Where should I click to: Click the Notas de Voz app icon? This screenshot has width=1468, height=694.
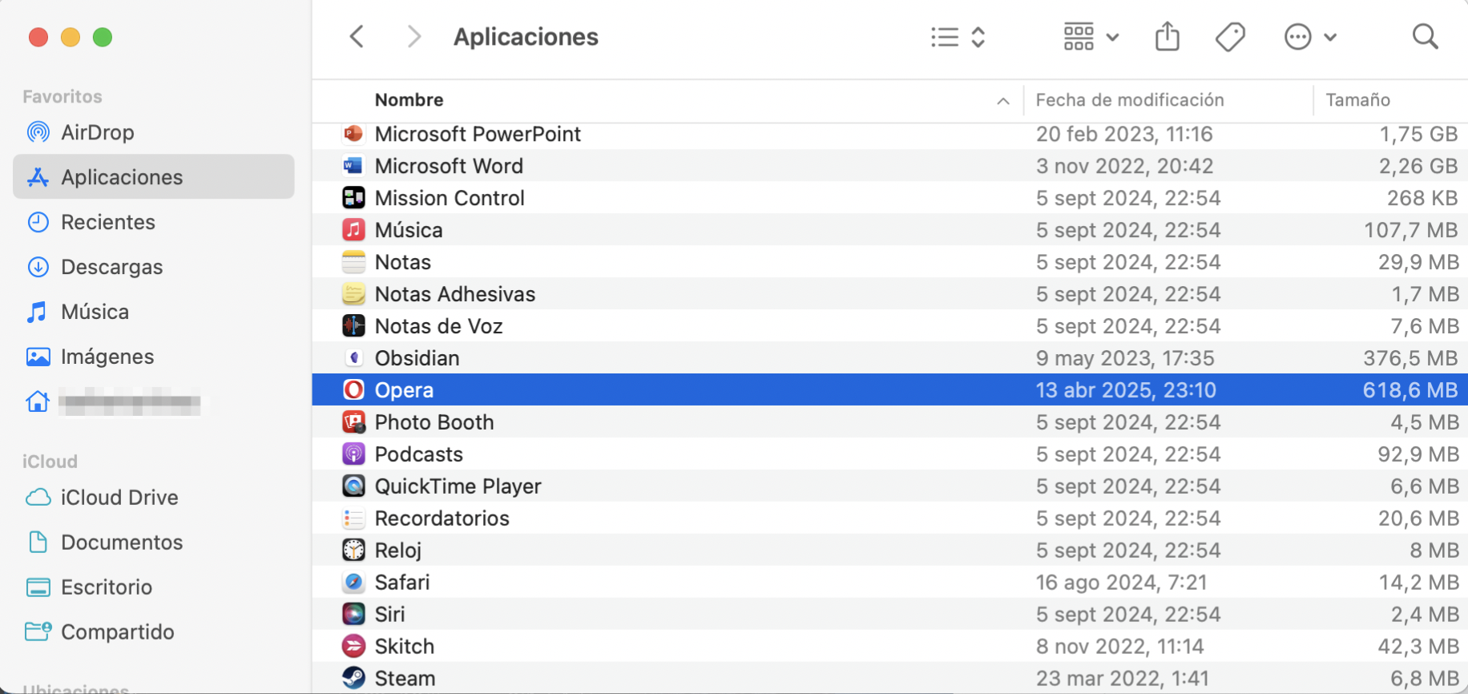(x=353, y=326)
